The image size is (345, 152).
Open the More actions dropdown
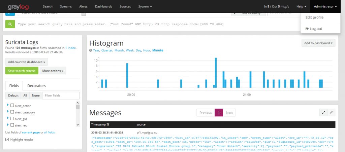coord(53,71)
